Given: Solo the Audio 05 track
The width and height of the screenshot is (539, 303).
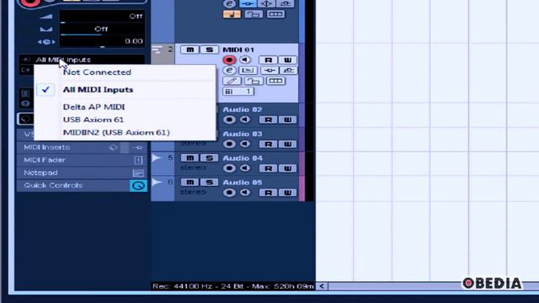Looking at the screenshot, I should (x=209, y=182).
